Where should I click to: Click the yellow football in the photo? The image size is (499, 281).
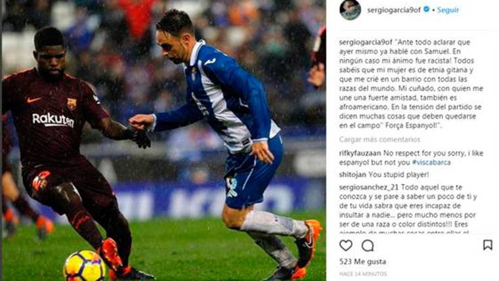(85, 266)
